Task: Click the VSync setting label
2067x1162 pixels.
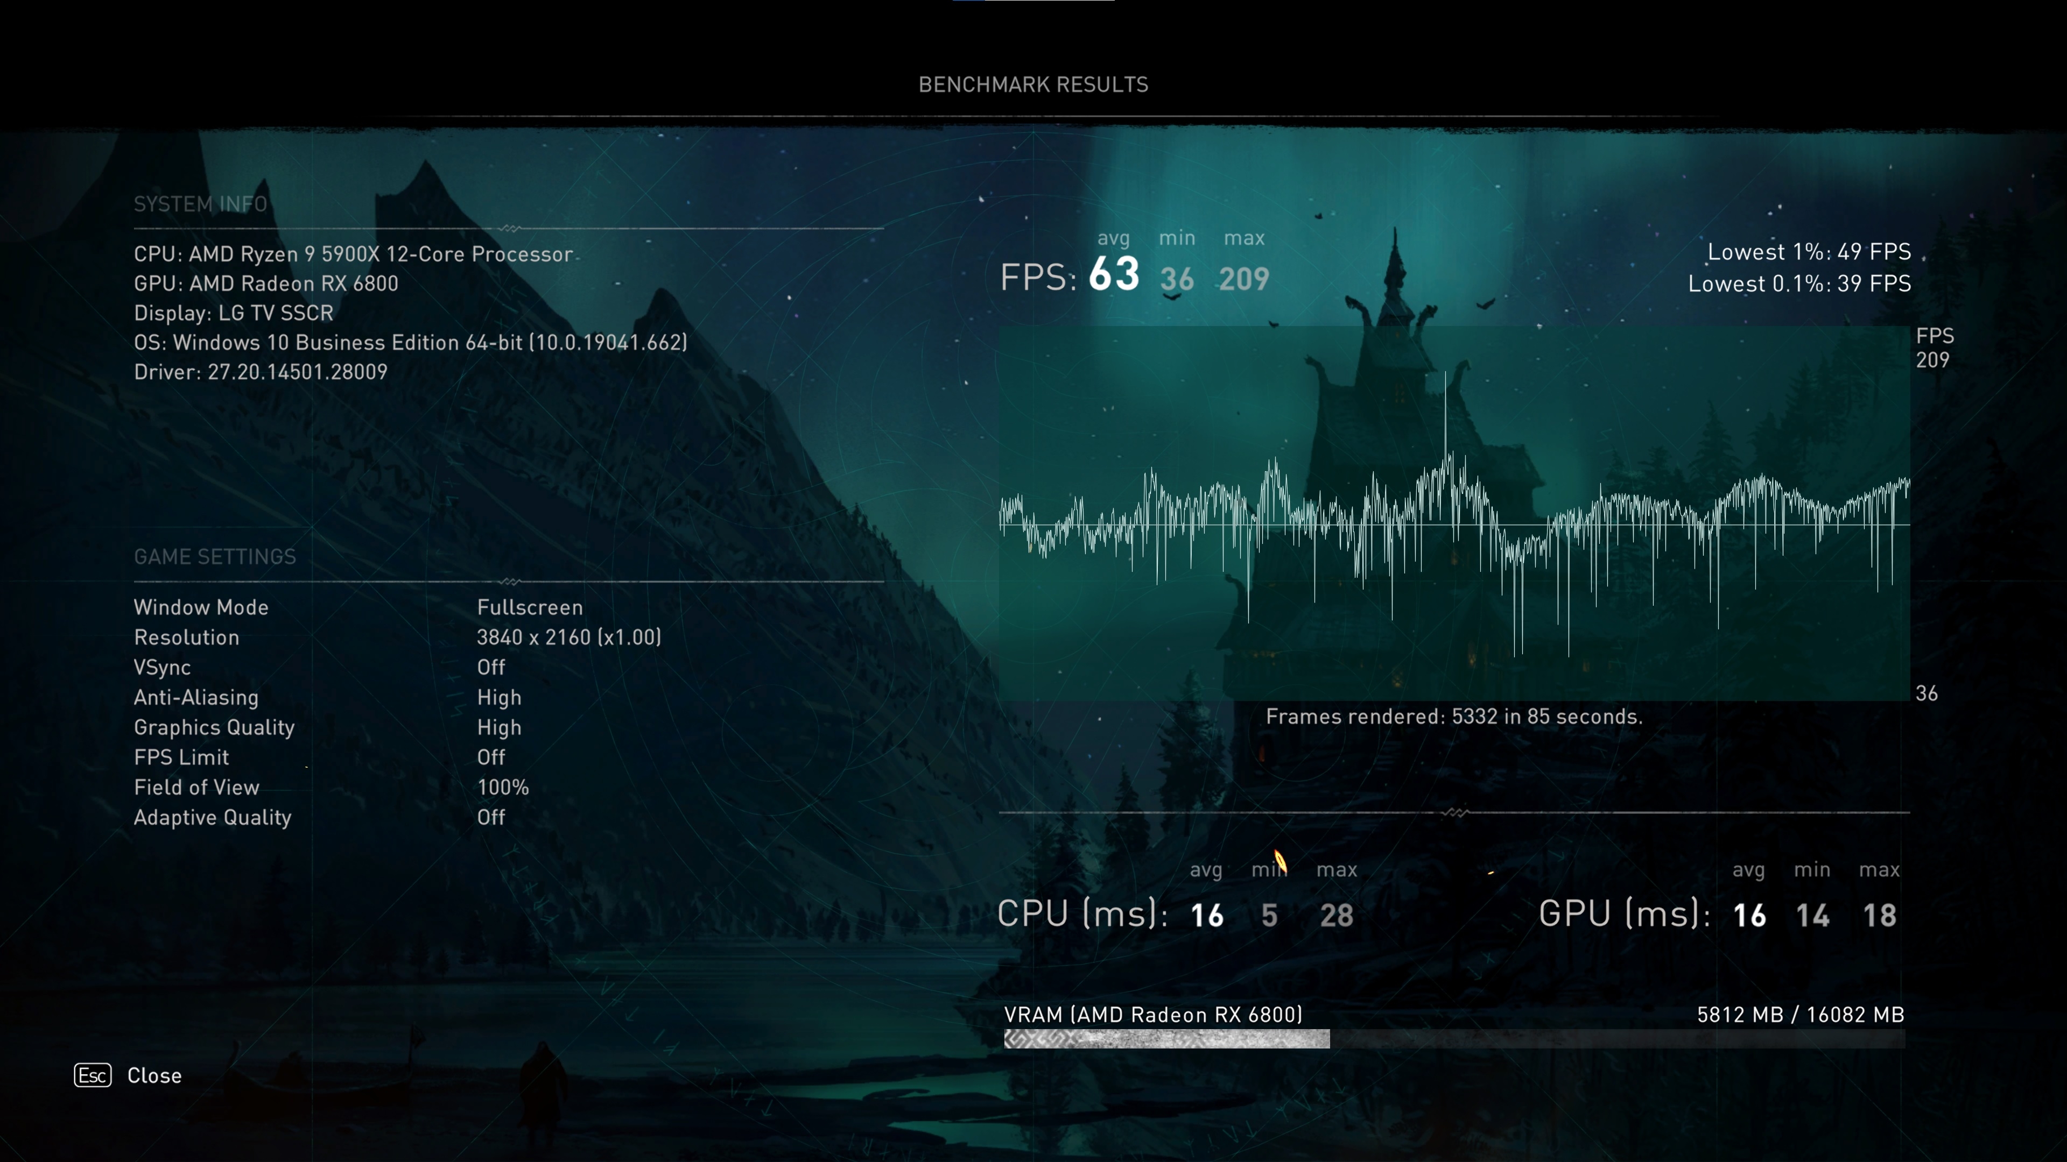Action: [162, 667]
